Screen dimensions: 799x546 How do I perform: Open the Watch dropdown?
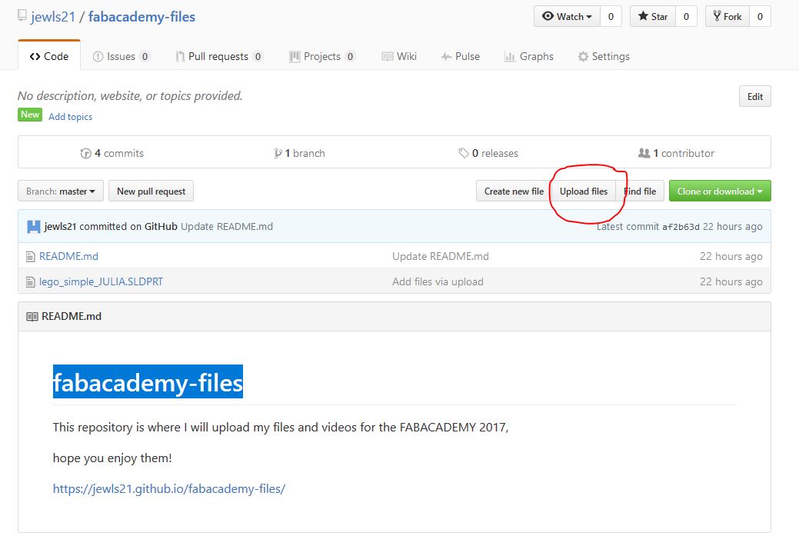568,16
